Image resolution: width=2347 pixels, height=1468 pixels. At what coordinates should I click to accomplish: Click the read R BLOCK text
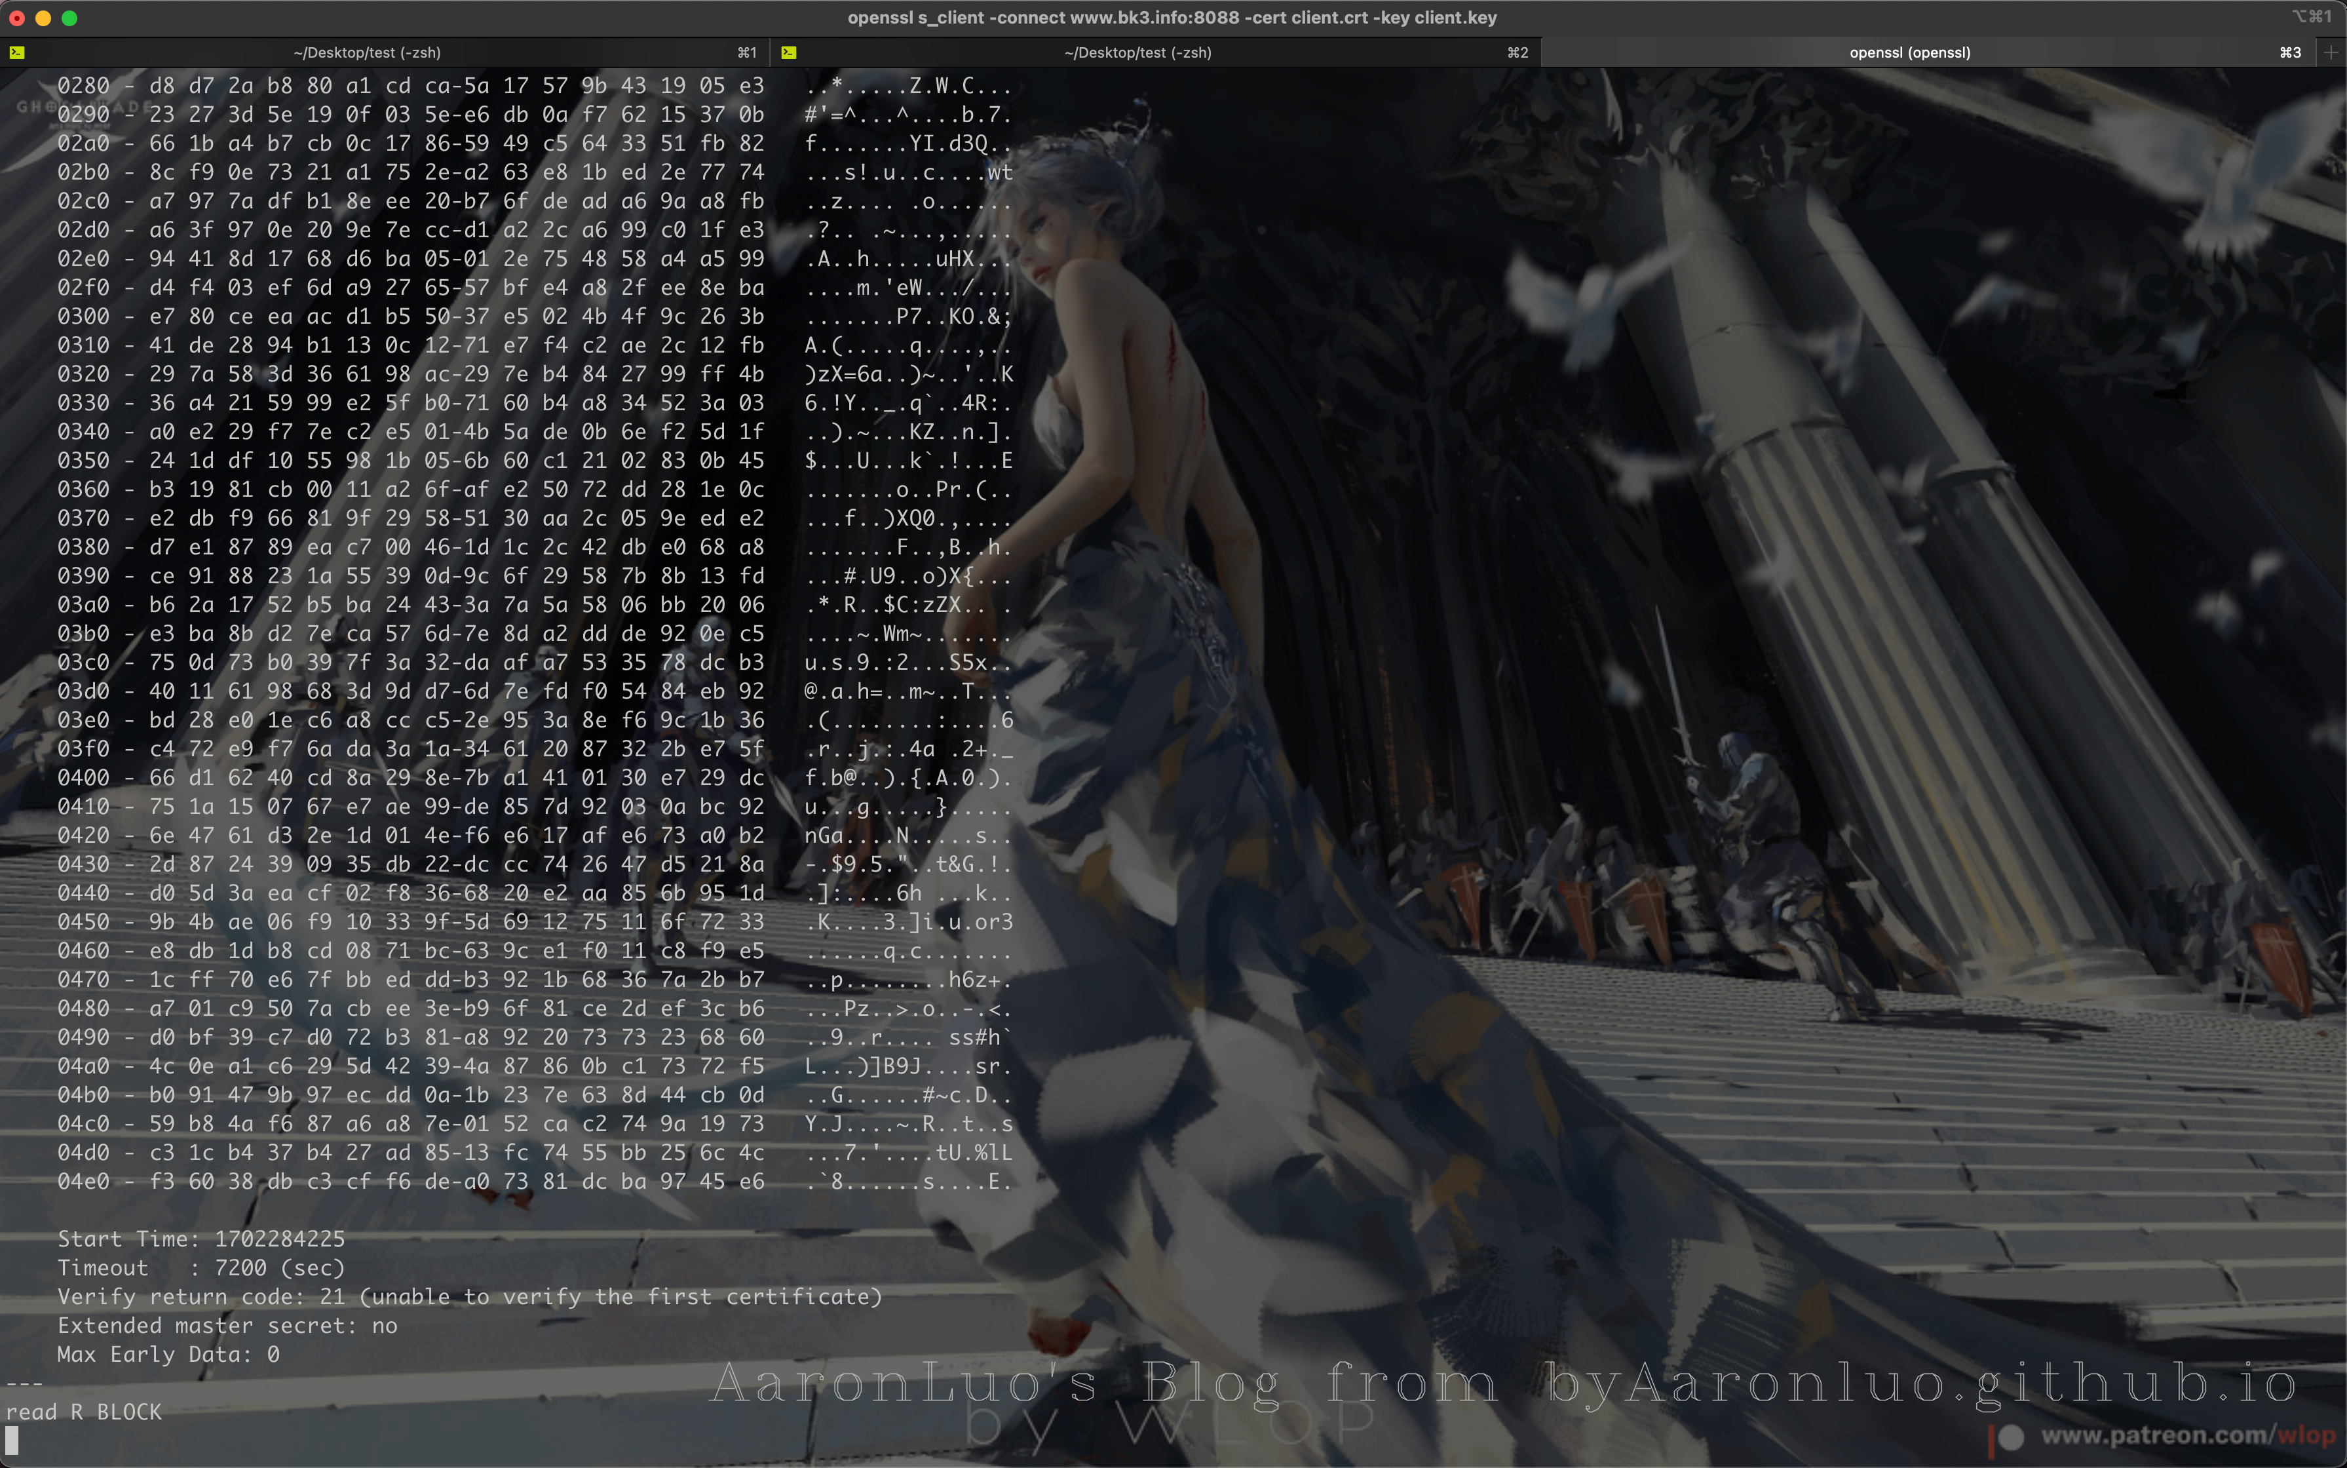[x=83, y=1412]
